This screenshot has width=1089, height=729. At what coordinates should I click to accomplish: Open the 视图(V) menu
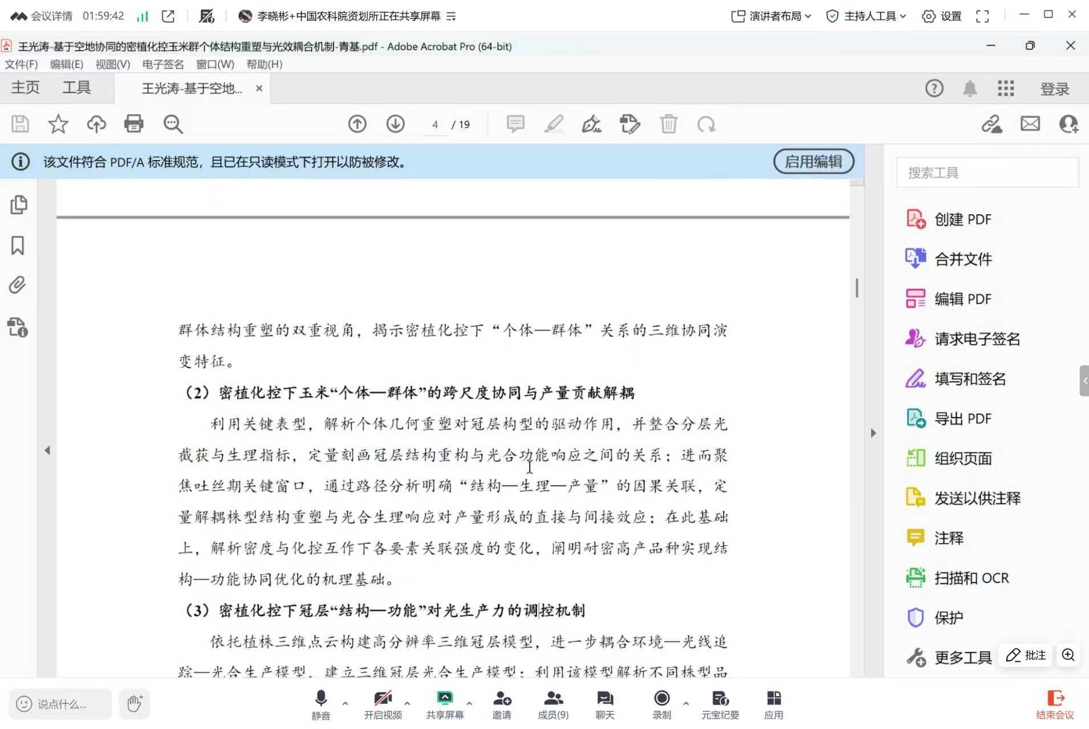[x=112, y=64]
